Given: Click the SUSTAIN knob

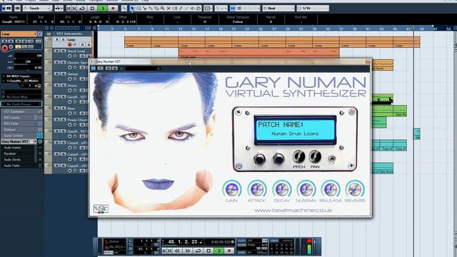Looking at the screenshot, I should (x=306, y=189).
